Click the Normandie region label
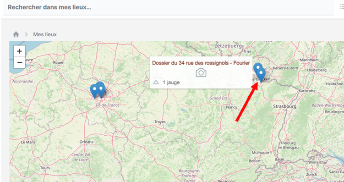Viewport: 344px width, 182px height. point(22,82)
